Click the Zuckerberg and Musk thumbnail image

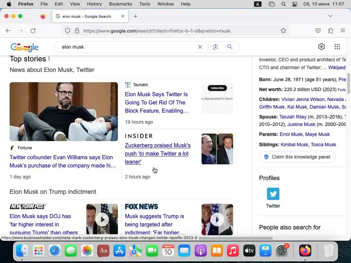(x=217, y=149)
